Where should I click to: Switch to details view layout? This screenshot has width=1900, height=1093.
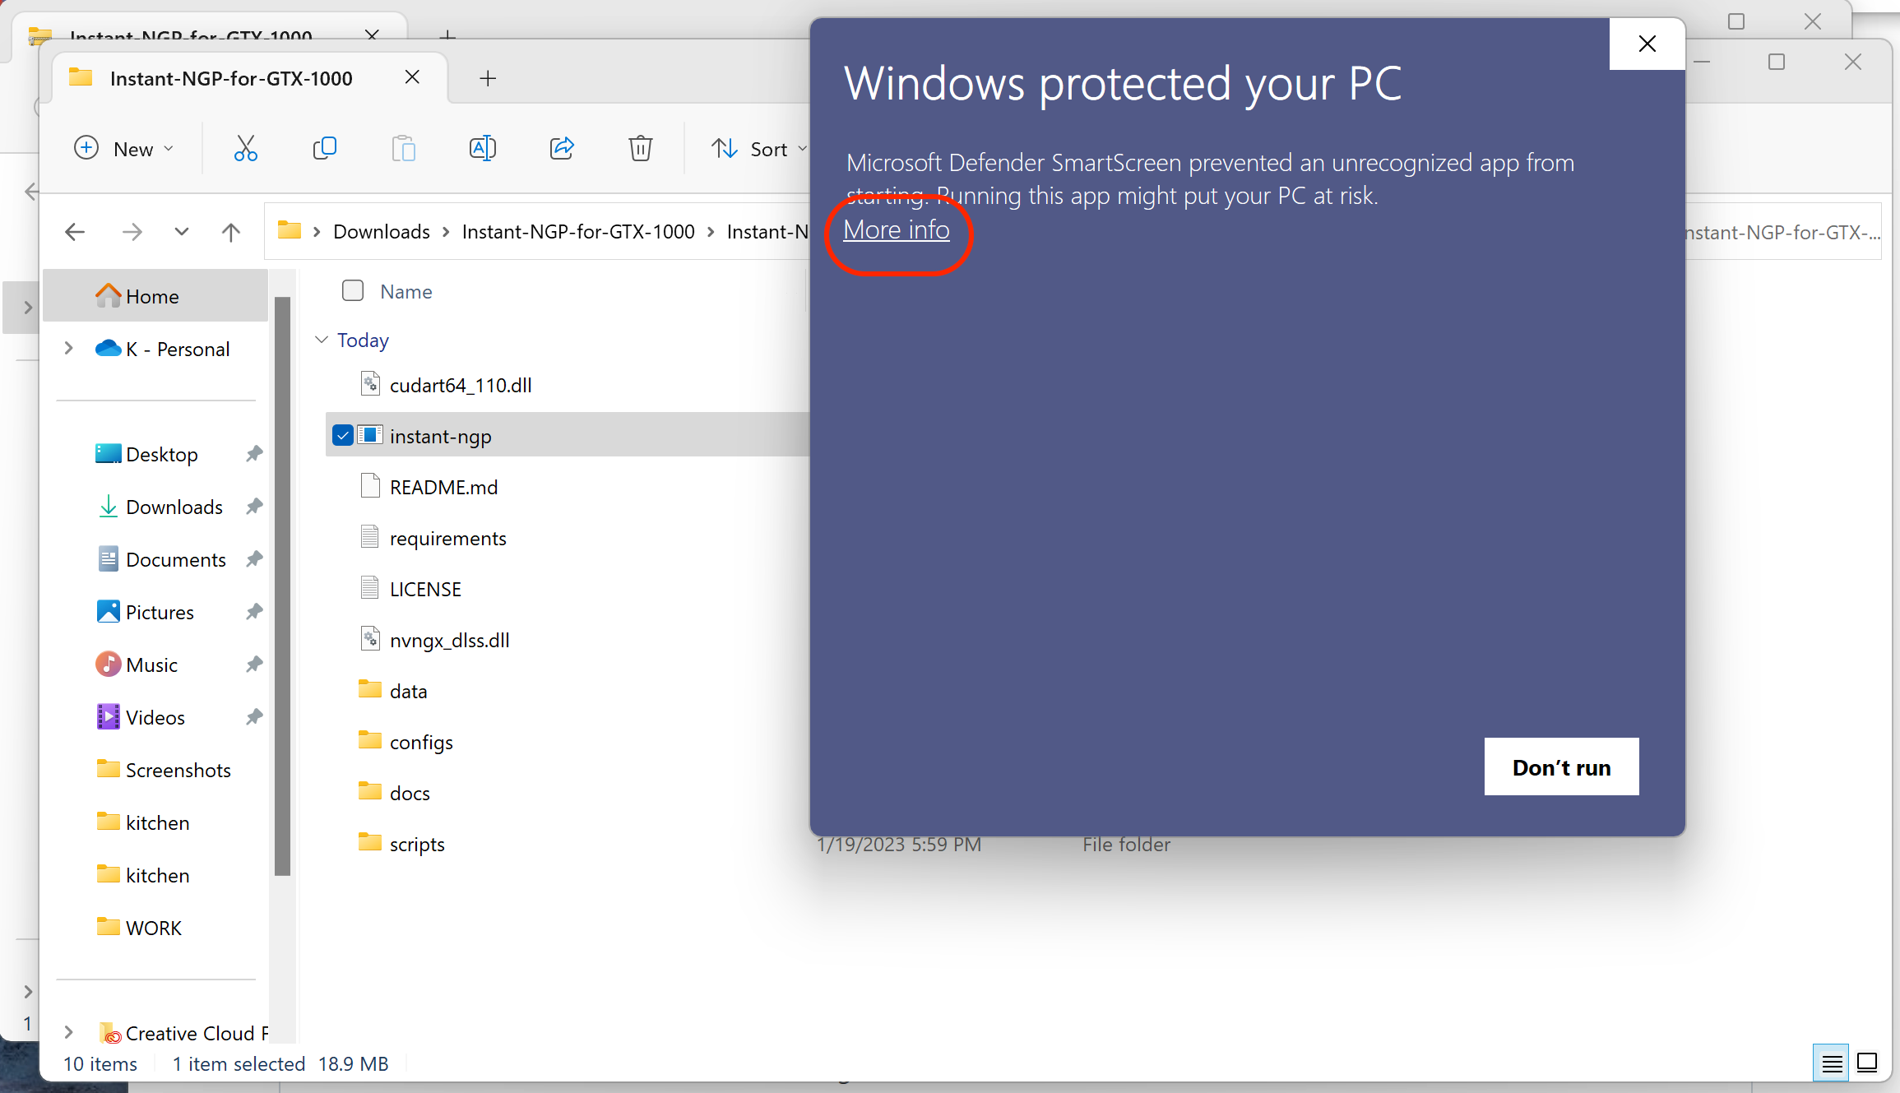point(1831,1063)
